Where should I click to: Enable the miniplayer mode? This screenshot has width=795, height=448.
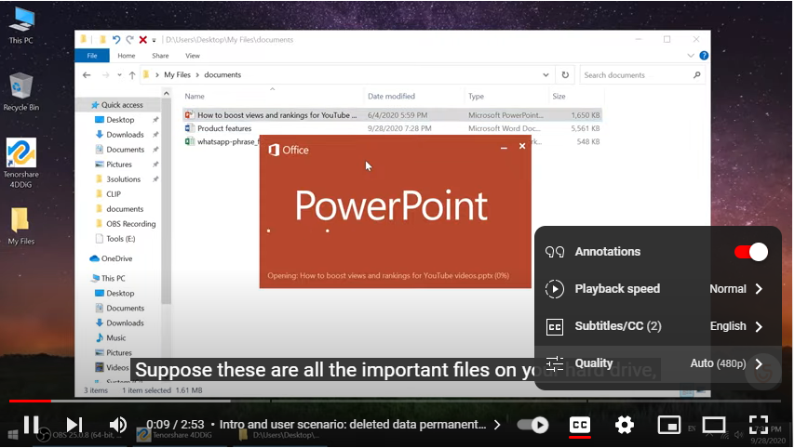point(668,425)
